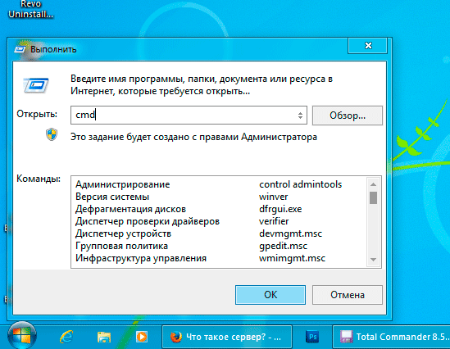
Task: Expand the Открыть combo box history arrow
Action: click(x=300, y=116)
